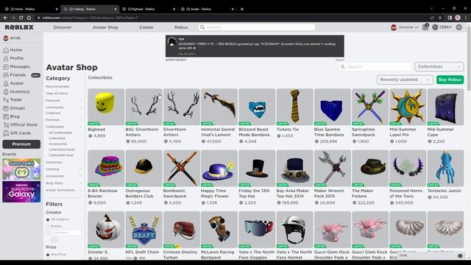Open View All Items category
The width and height of the screenshot is (471, 265).
(x=57, y=93)
